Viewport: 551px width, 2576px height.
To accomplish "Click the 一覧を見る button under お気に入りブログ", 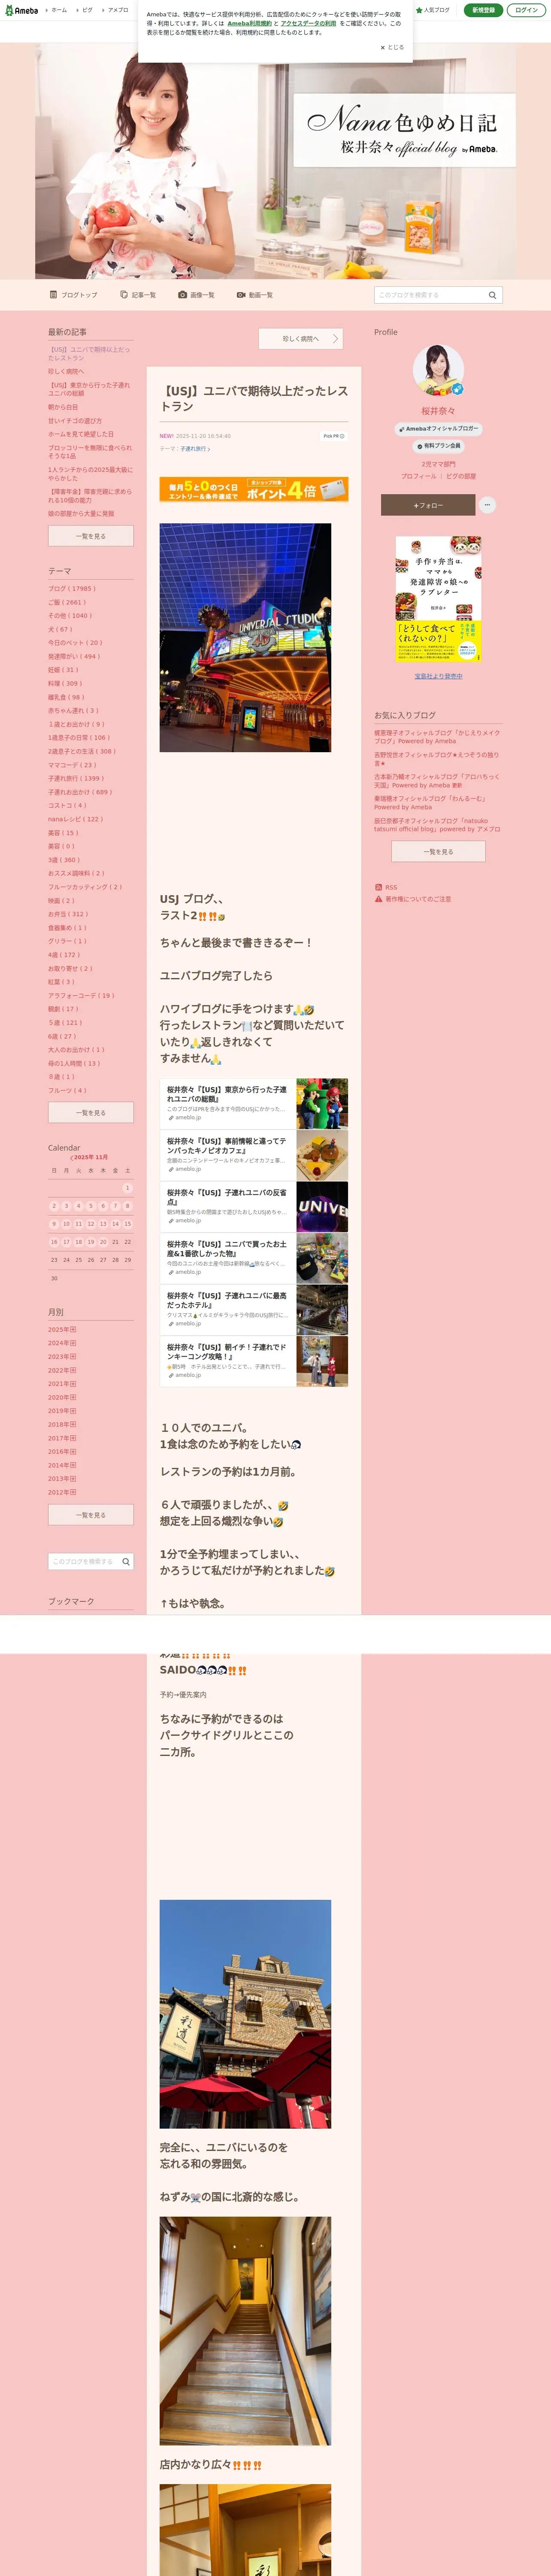I will (x=438, y=851).
